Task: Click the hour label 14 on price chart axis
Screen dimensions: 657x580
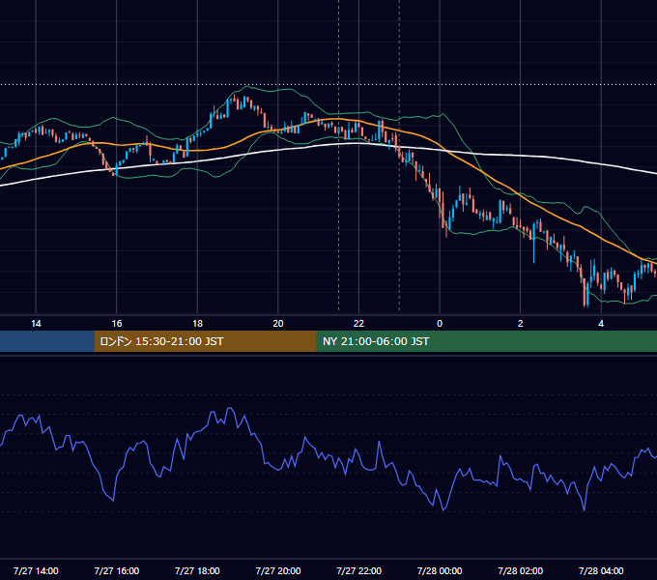Action: 36,324
